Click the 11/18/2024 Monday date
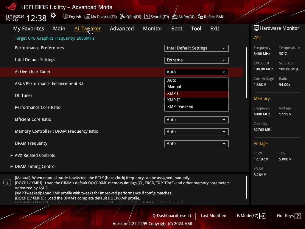 [15, 18]
